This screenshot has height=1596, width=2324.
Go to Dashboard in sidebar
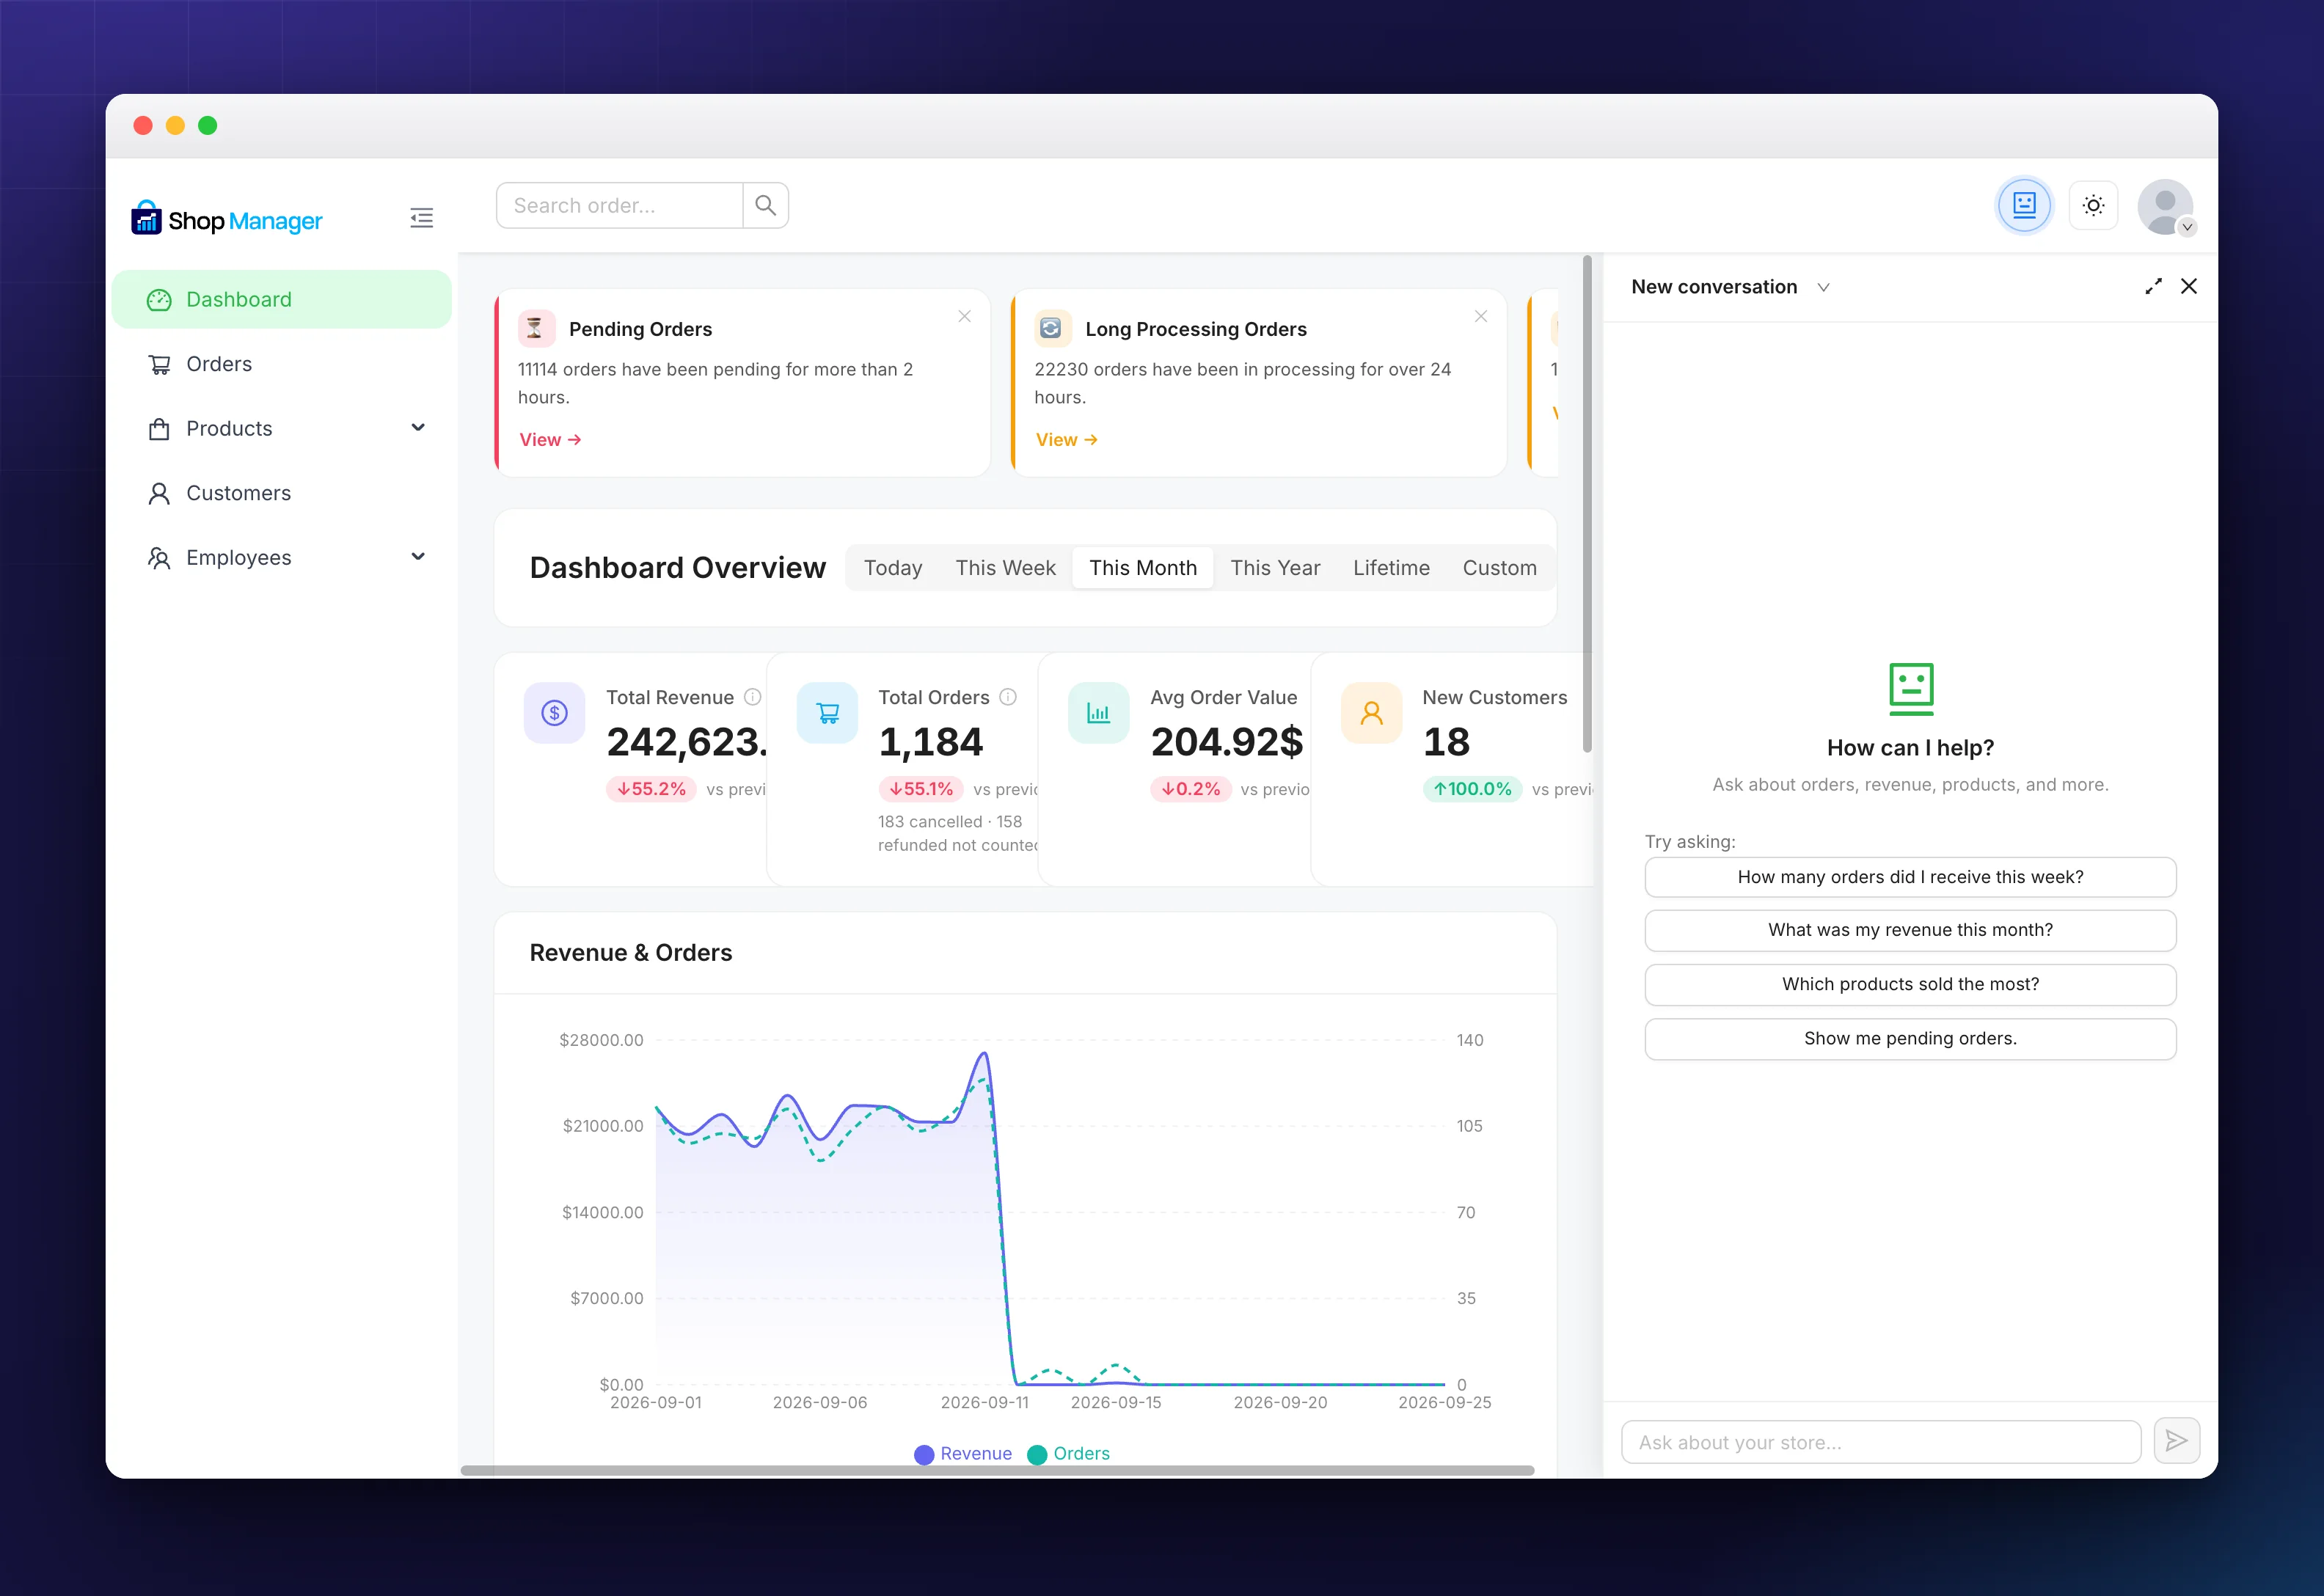click(282, 299)
